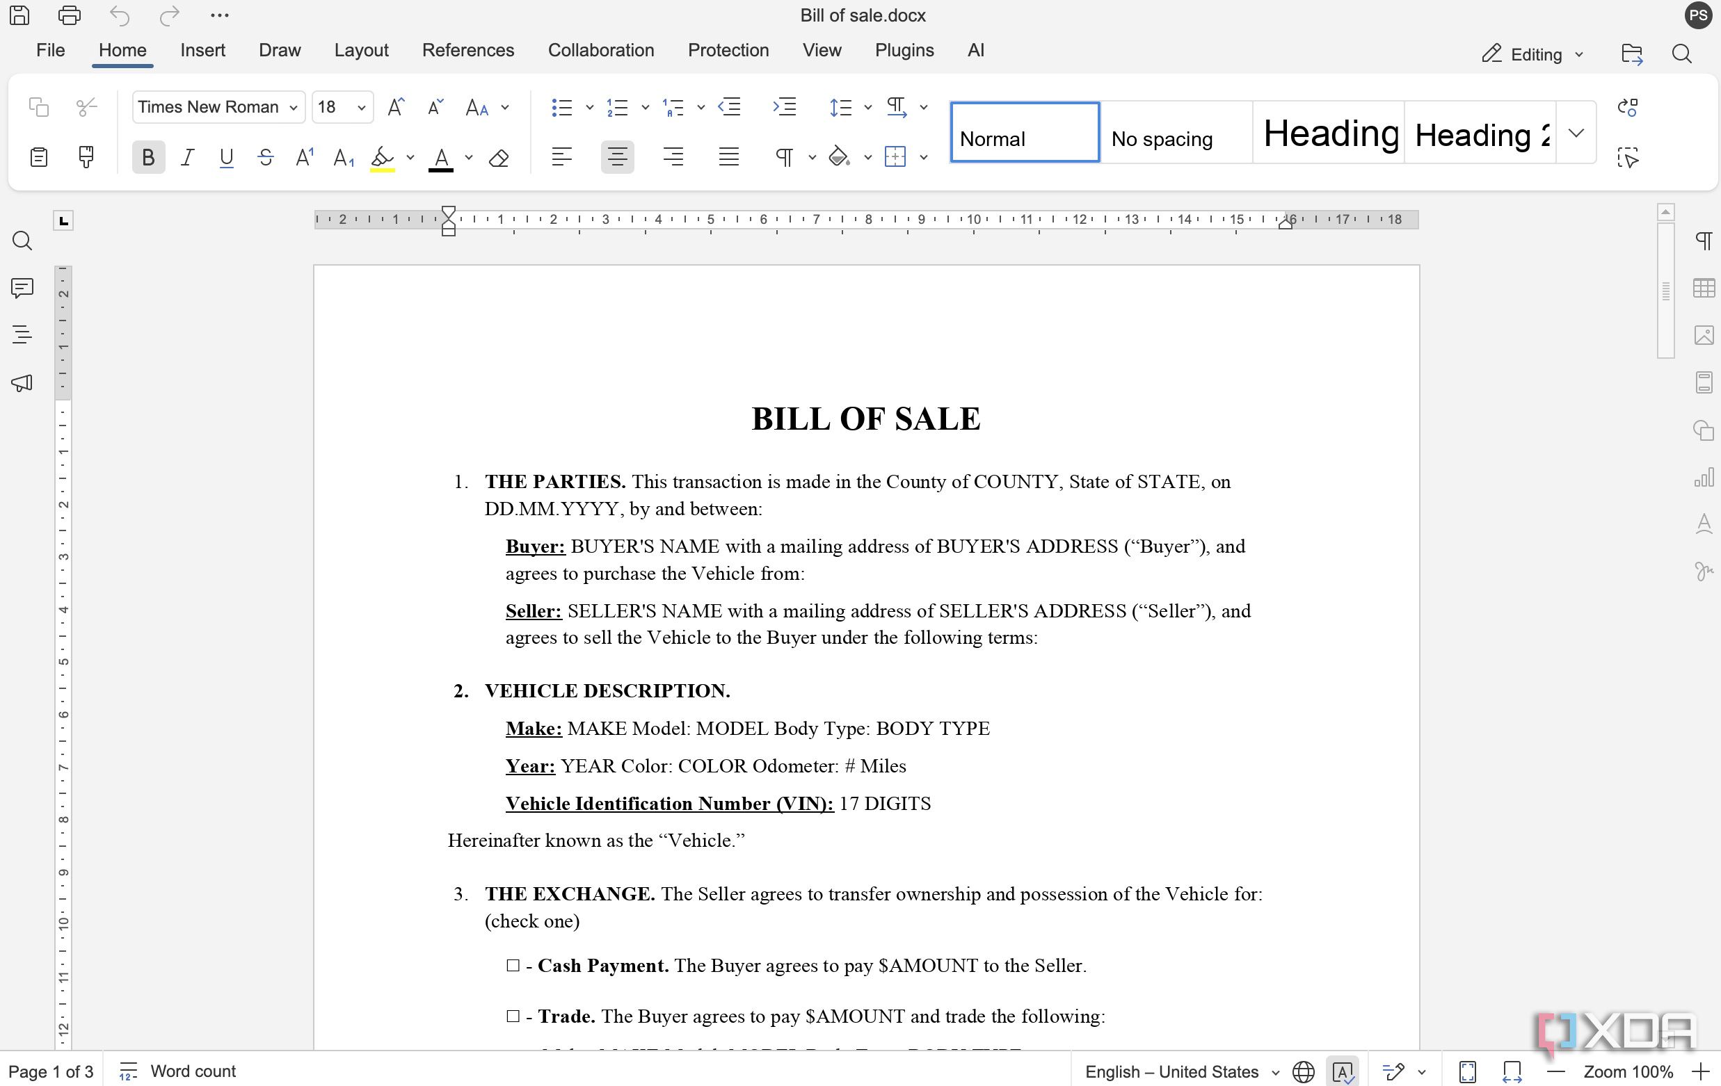The image size is (1721, 1086).
Task: Open Chart settings in right sidebar
Action: (1704, 478)
